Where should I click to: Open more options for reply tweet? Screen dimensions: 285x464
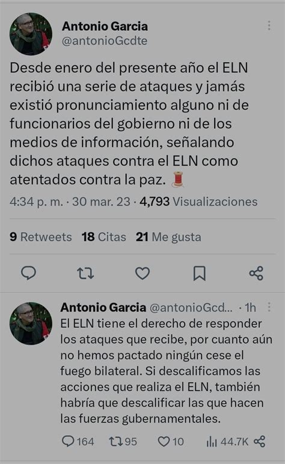coord(269,307)
